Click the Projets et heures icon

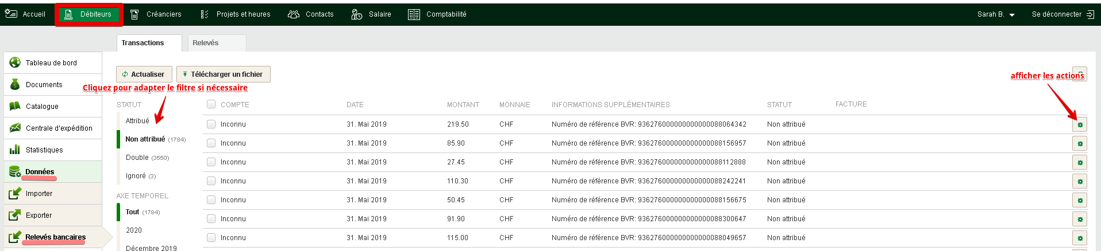click(x=205, y=14)
